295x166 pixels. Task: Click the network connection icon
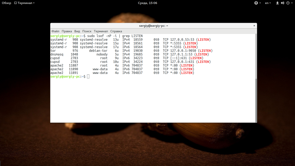click(277, 3)
